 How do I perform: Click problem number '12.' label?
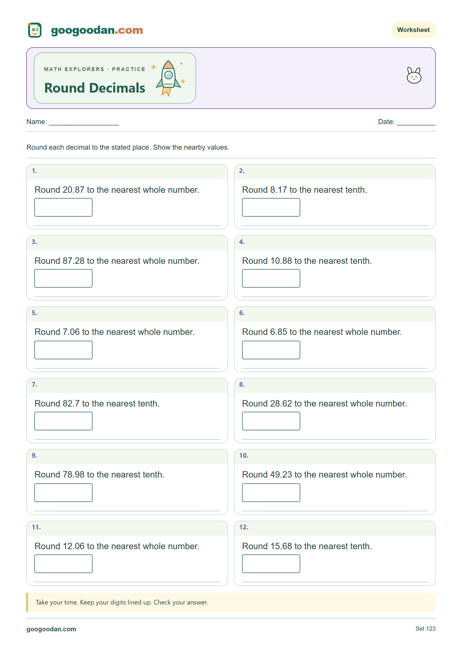244,527
